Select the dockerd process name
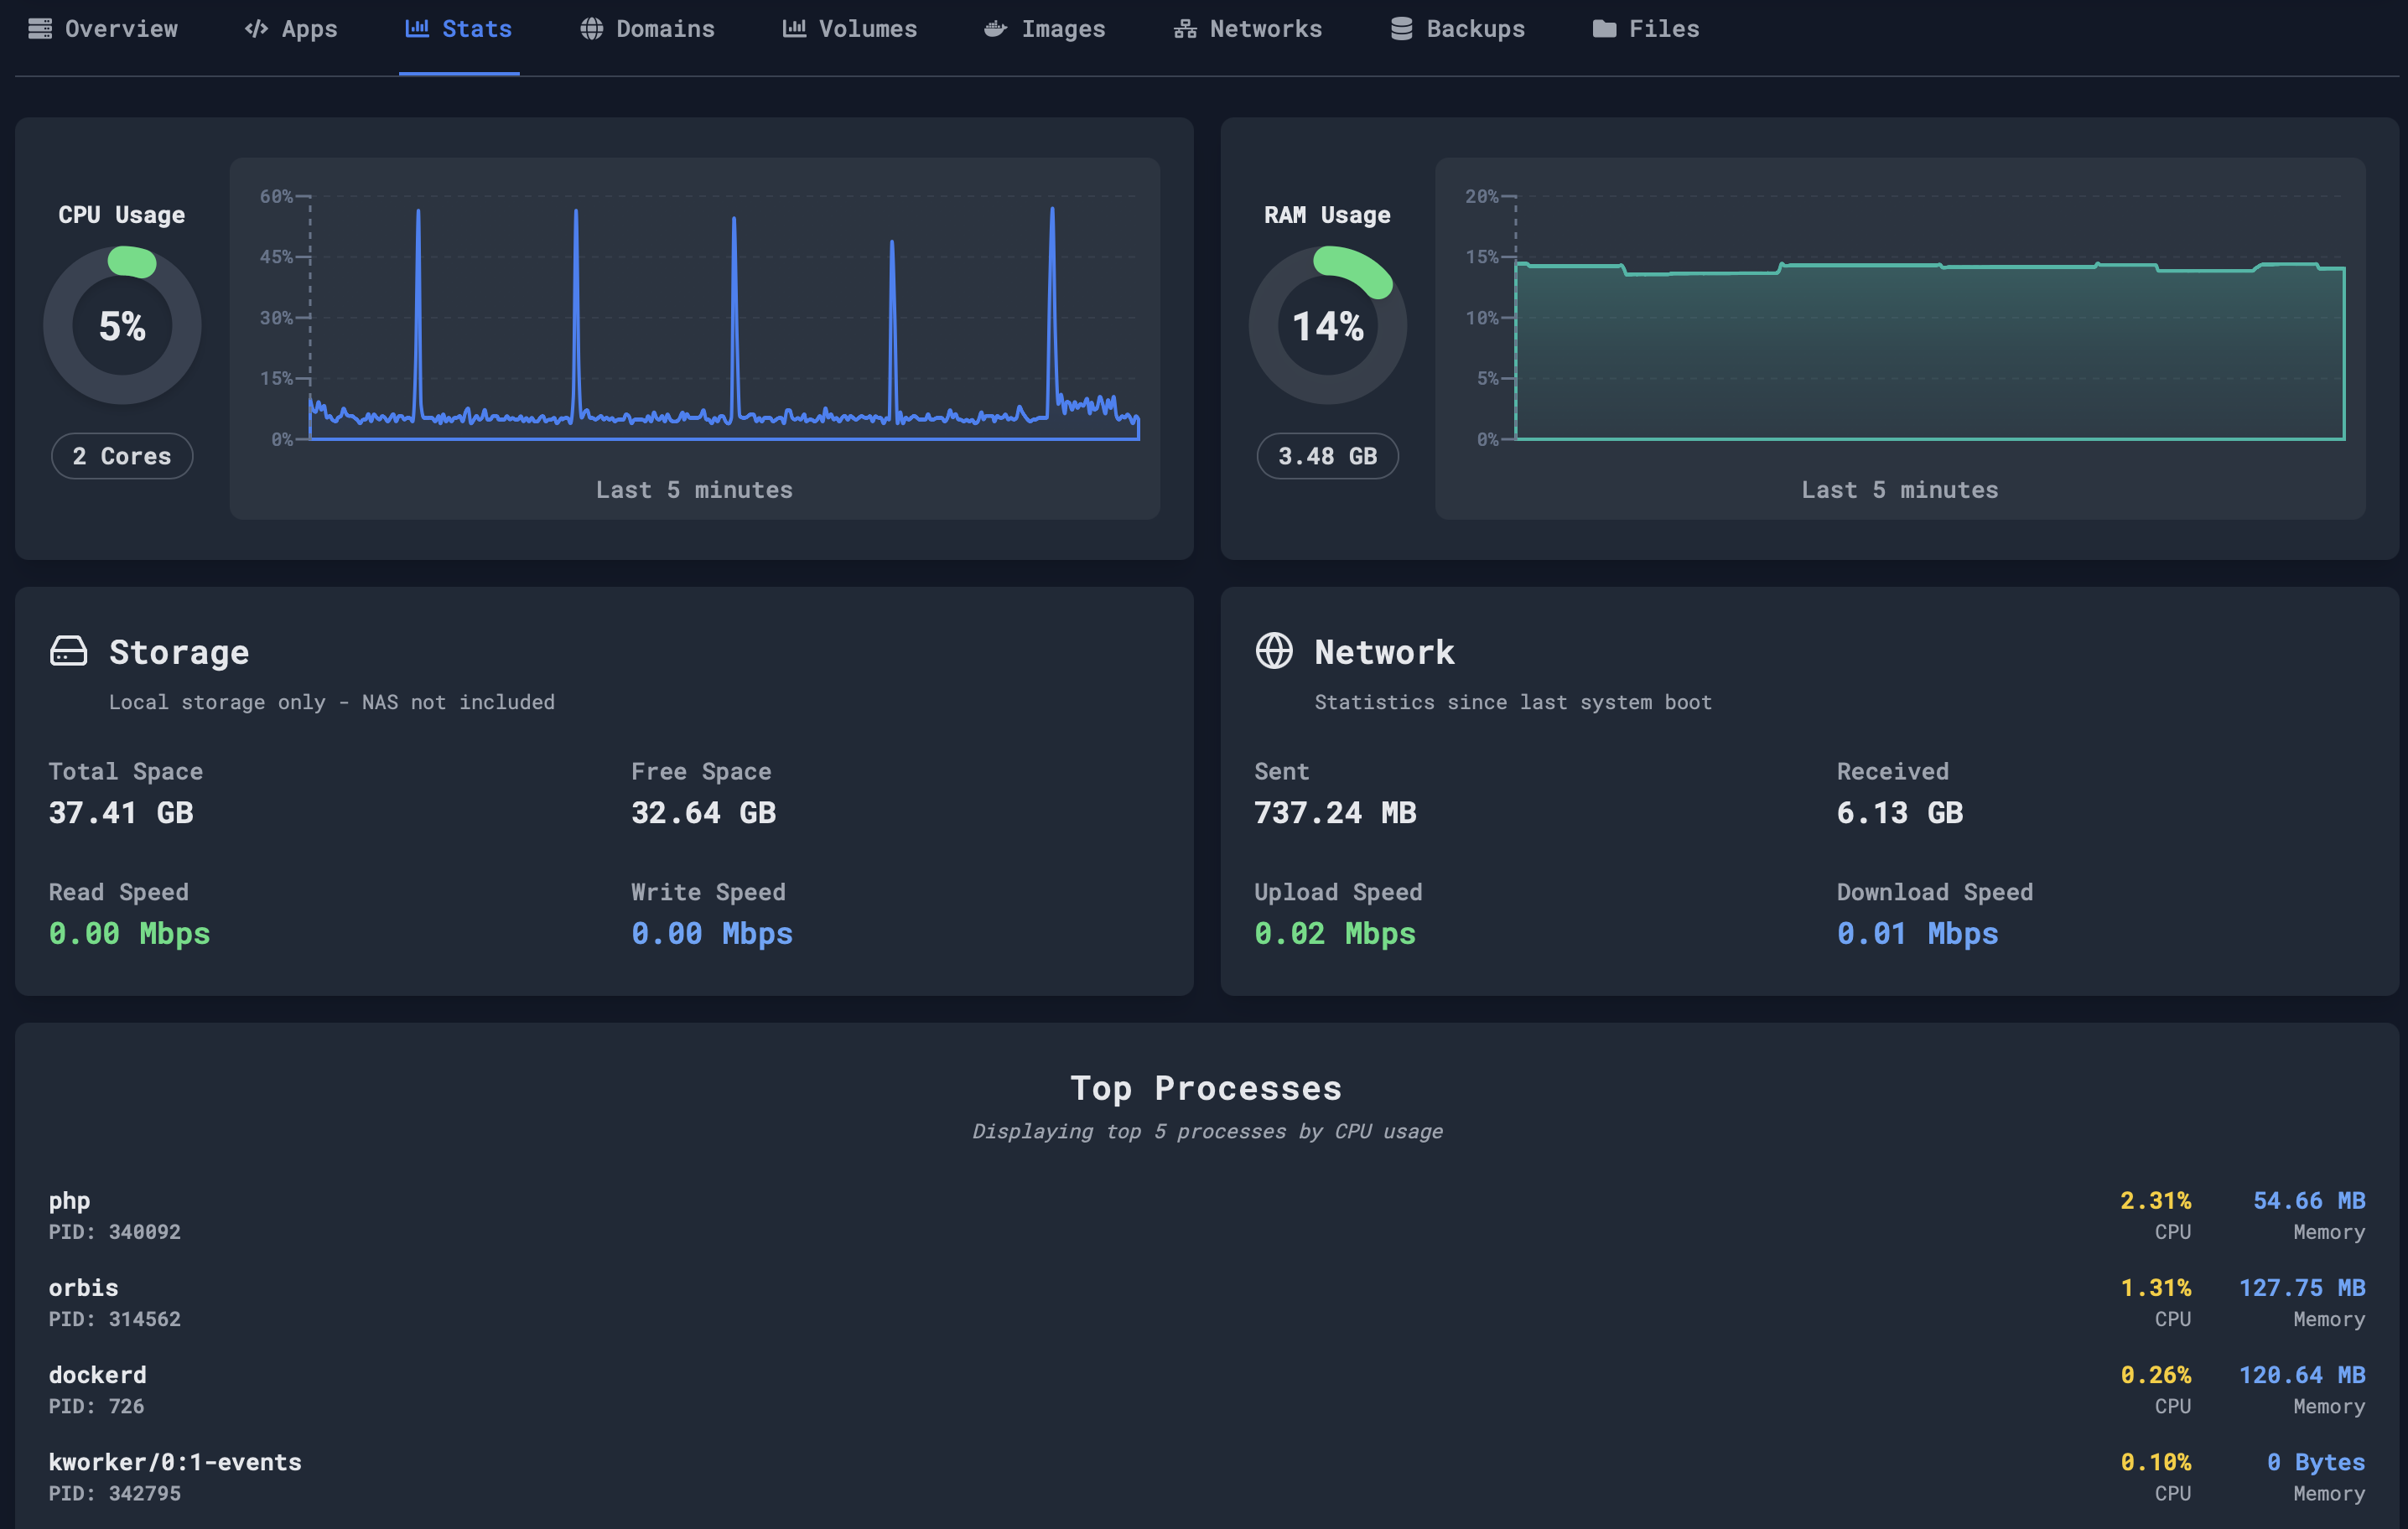This screenshot has width=2408, height=1529. [98, 1375]
